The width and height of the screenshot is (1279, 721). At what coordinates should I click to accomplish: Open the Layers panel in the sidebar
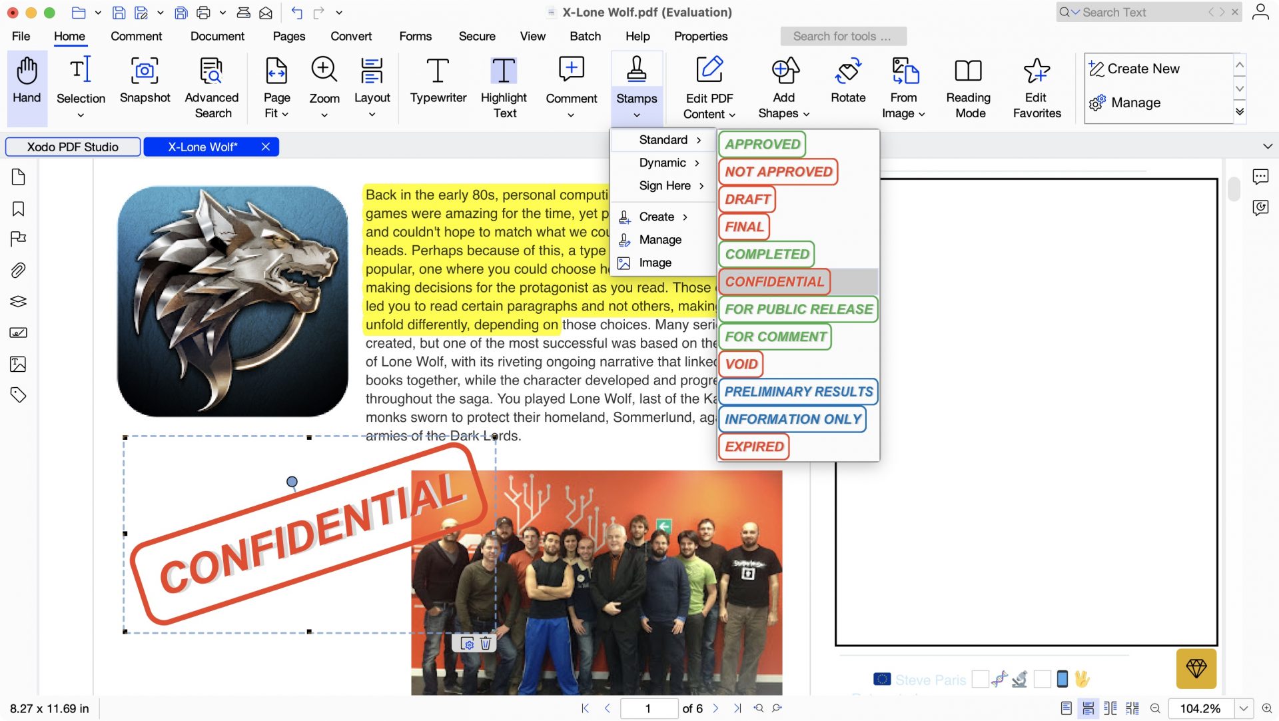click(18, 301)
